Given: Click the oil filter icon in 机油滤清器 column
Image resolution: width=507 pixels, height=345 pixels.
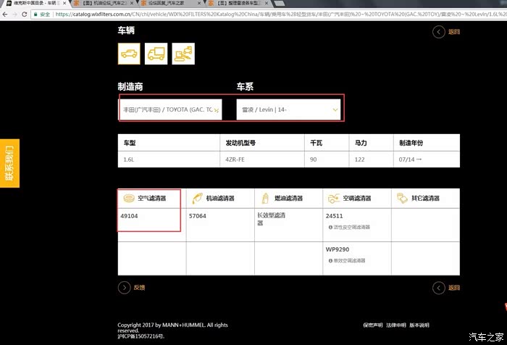Looking at the screenshot, I should tap(197, 198).
